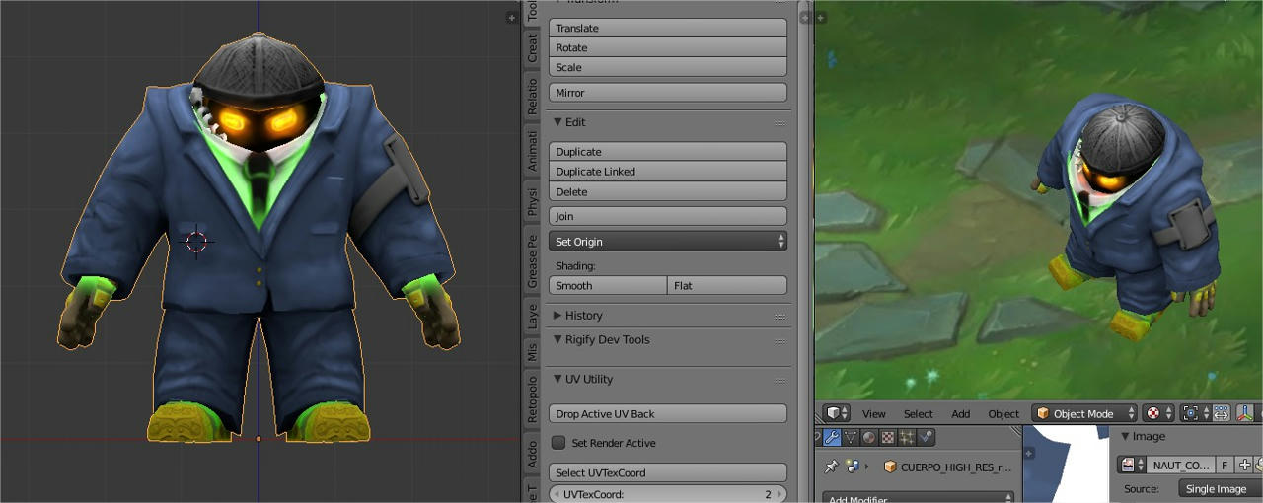Open the Material properties tab (sphere icon)
This screenshot has width=1263, height=503.
pyautogui.click(x=869, y=437)
